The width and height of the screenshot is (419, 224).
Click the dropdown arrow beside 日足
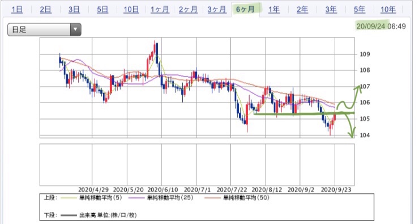pyautogui.click(x=76, y=29)
